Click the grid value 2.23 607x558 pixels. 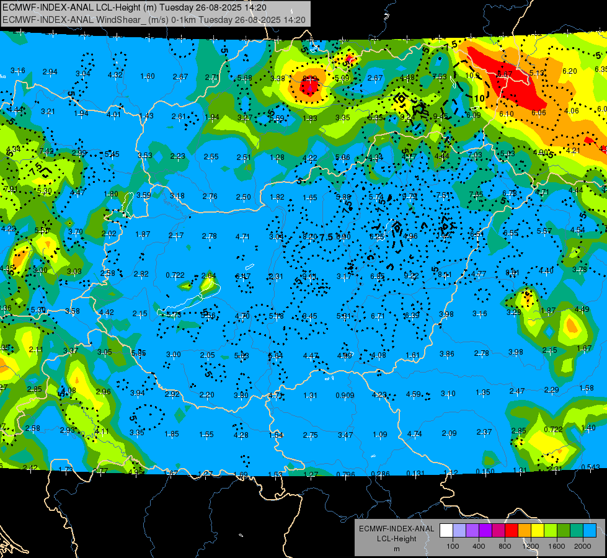178,156
